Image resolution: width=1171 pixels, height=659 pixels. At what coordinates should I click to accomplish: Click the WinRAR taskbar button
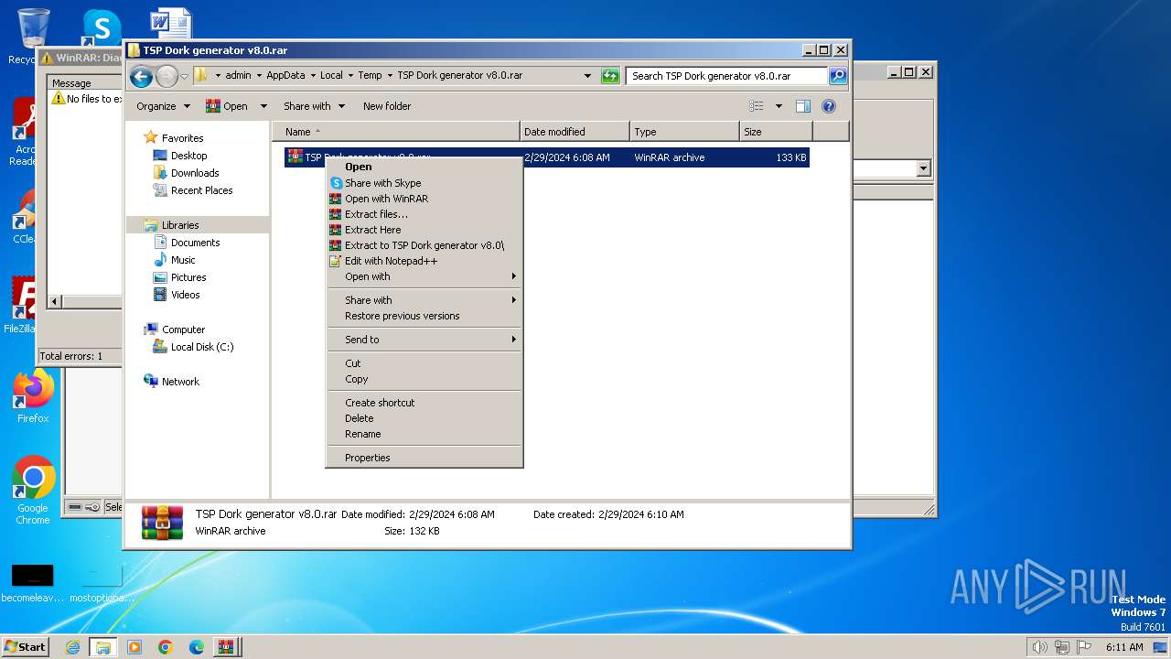pos(226,647)
